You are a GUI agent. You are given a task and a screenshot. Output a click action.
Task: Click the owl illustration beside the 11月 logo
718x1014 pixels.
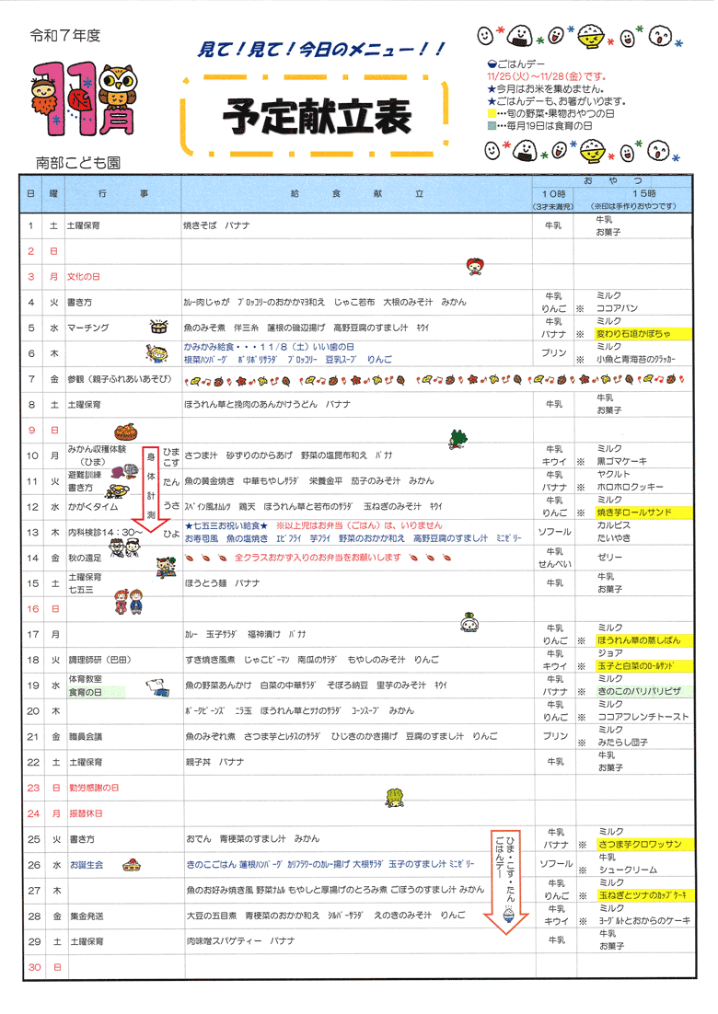tap(118, 89)
